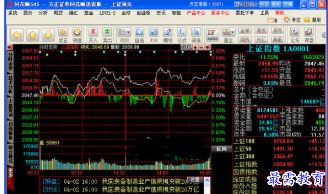This screenshot has height=194, width=328.
Task: Click the down arrow toolbar icon
Action: point(48,35)
